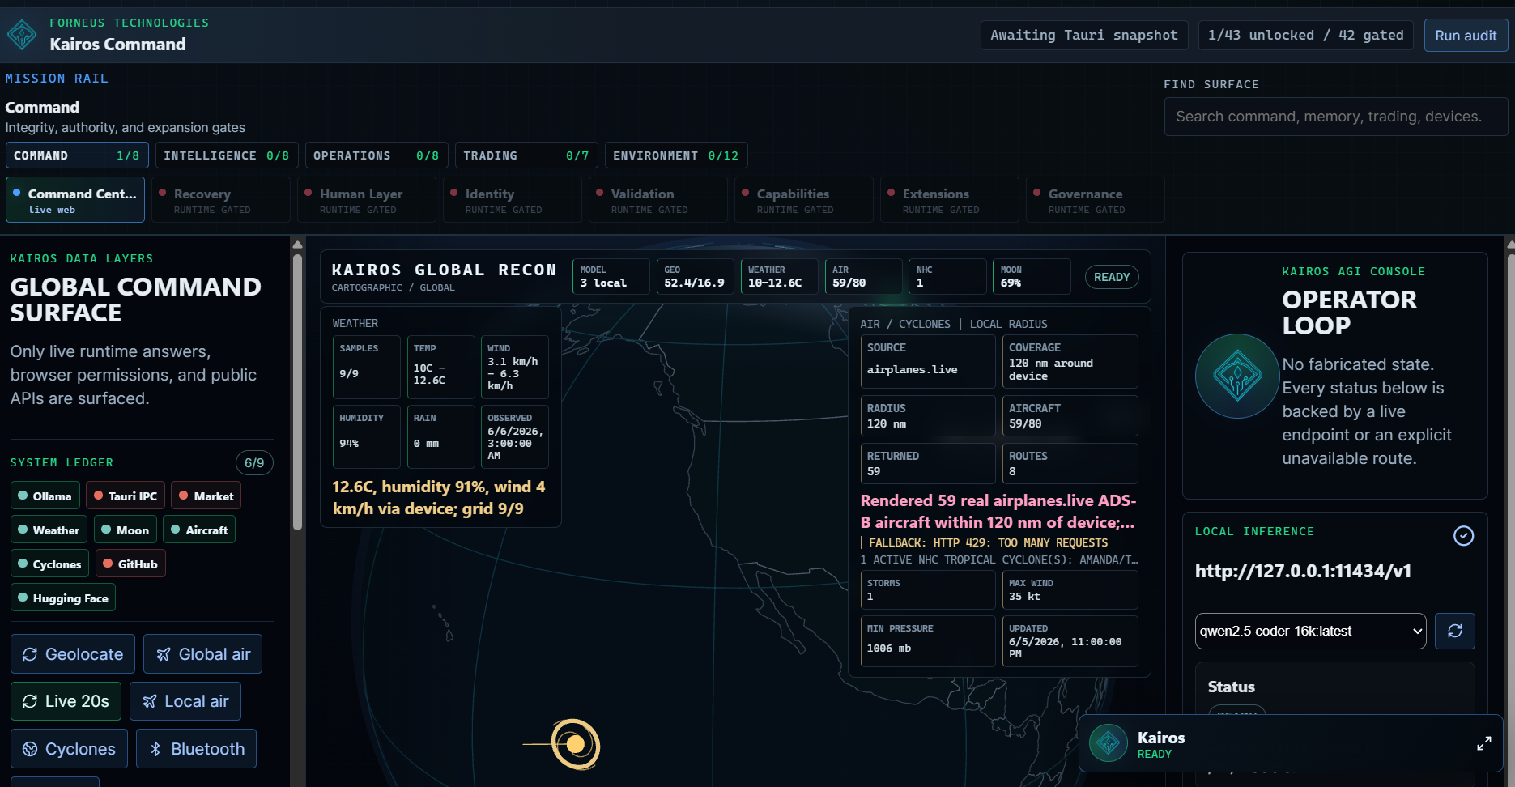Click the Find Surface search field
The height and width of the screenshot is (787, 1515).
tap(1336, 117)
